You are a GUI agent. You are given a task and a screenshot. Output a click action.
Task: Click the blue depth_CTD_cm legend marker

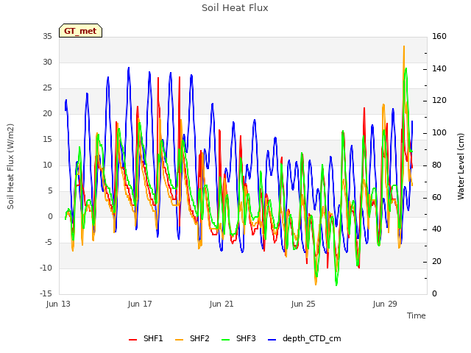(x=272, y=340)
